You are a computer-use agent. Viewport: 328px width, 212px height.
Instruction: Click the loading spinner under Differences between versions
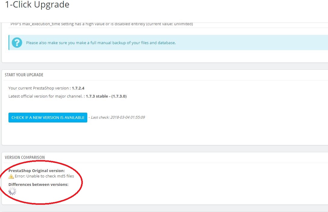12,191
